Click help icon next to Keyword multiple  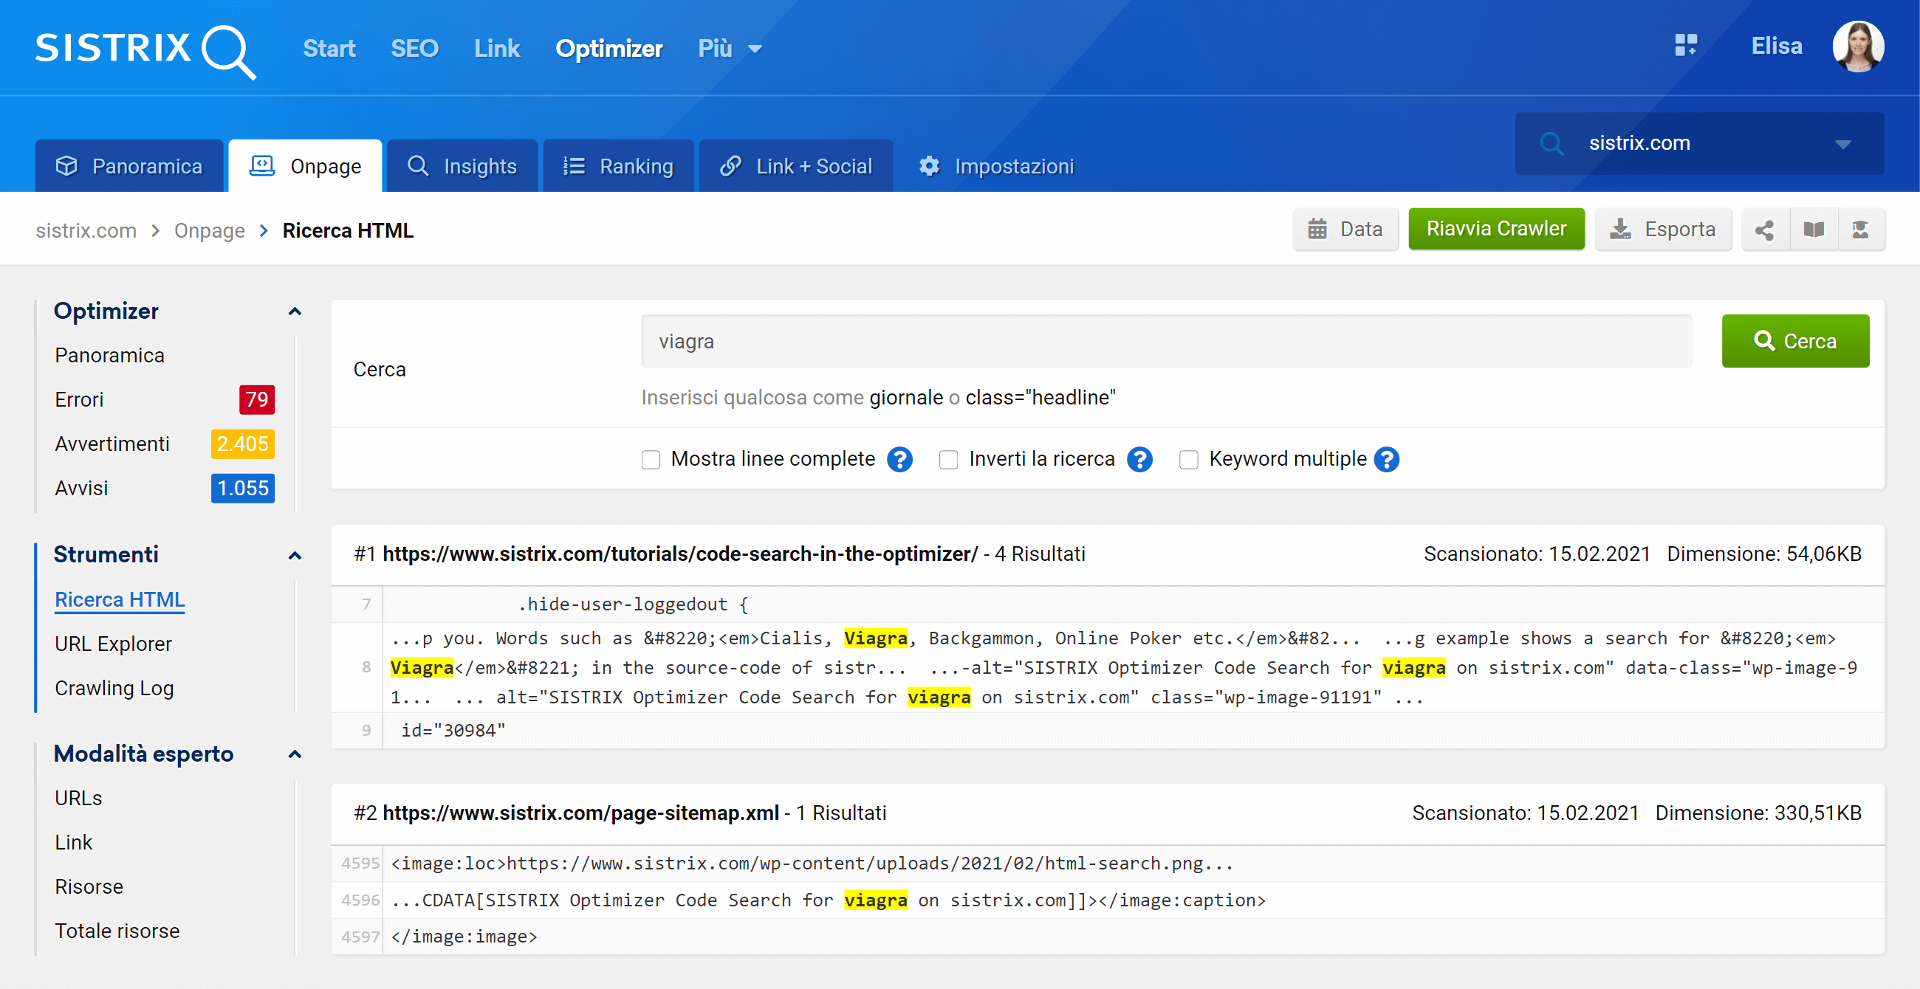click(1386, 460)
